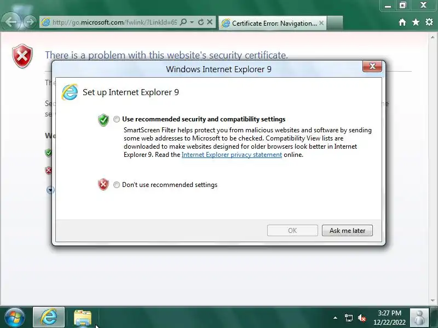Click the red shield icon beside Don't use
Screen dimensions: 438x328
point(103,184)
